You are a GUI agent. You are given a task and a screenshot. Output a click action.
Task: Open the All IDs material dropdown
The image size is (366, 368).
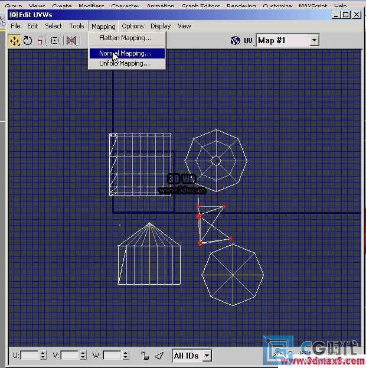click(x=207, y=356)
